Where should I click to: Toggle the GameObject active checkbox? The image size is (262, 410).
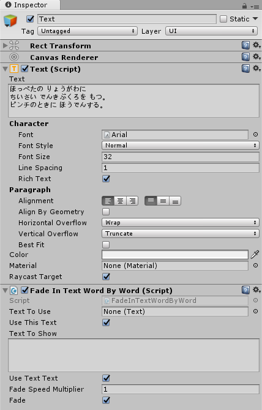[31, 19]
